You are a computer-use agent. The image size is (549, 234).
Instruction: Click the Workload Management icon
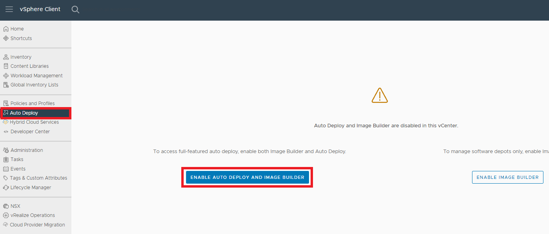6,75
